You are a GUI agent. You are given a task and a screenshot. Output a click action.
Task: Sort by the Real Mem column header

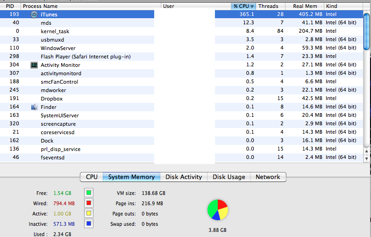[305, 6]
